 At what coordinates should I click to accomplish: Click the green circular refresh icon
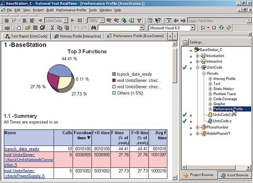(x=221, y=28)
